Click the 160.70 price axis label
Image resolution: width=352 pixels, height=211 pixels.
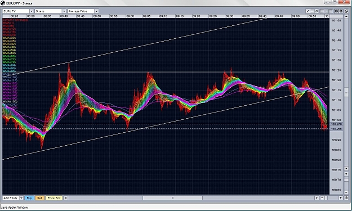tap(336, 180)
